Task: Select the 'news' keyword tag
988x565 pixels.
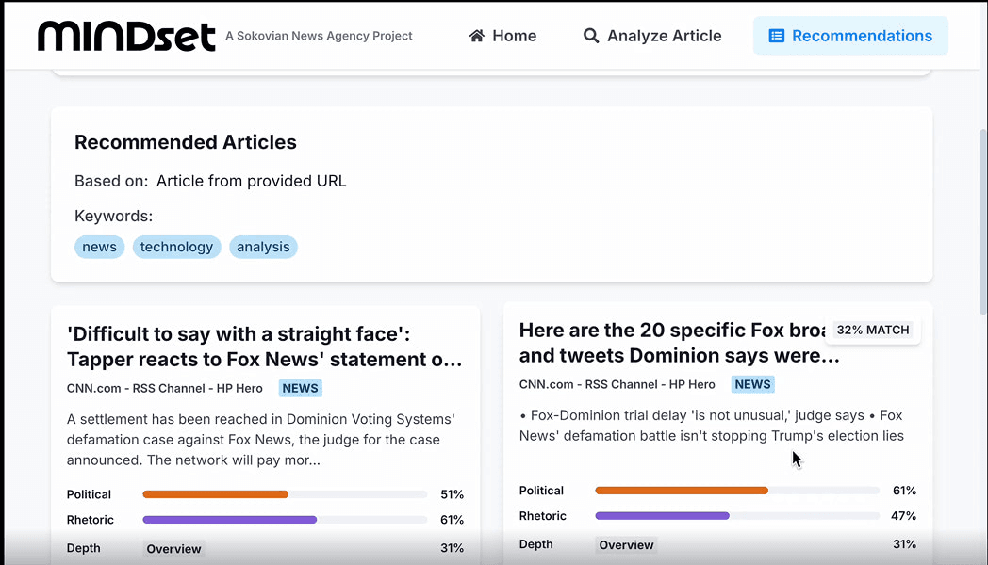Action: tap(99, 247)
